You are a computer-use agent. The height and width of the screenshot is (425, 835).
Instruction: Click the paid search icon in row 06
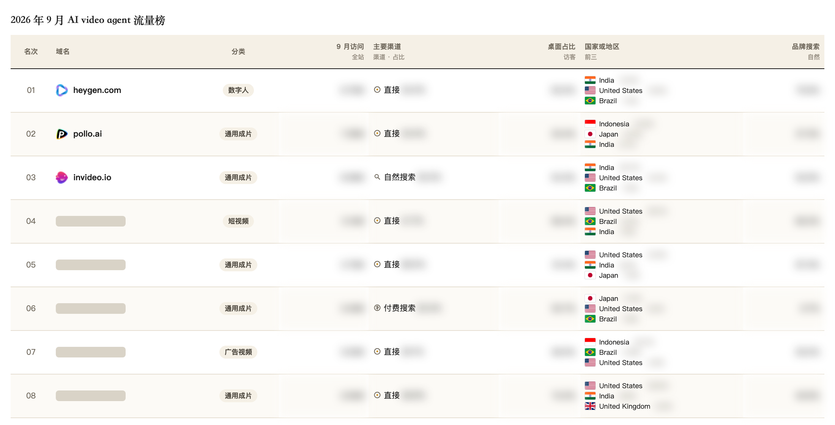point(377,308)
